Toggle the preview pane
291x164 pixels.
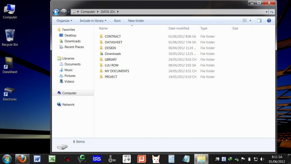pos(259,20)
